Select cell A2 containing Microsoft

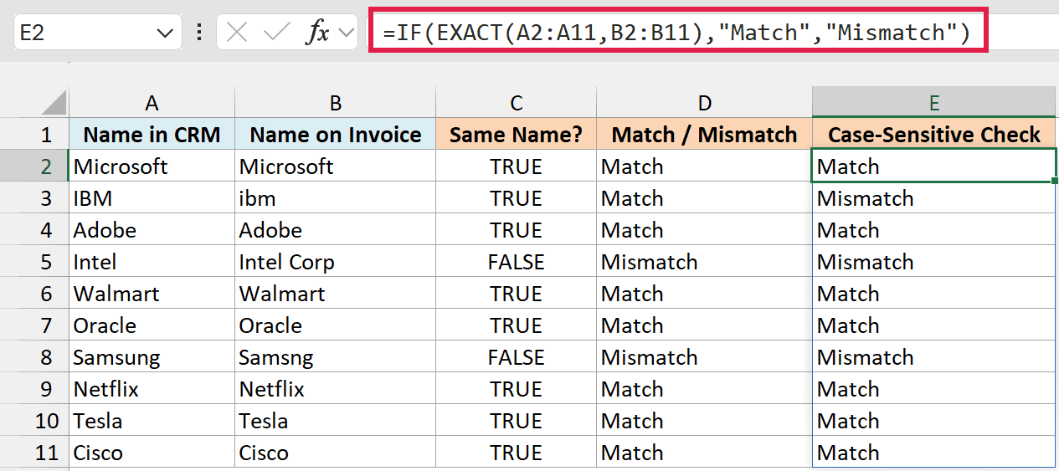click(152, 166)
